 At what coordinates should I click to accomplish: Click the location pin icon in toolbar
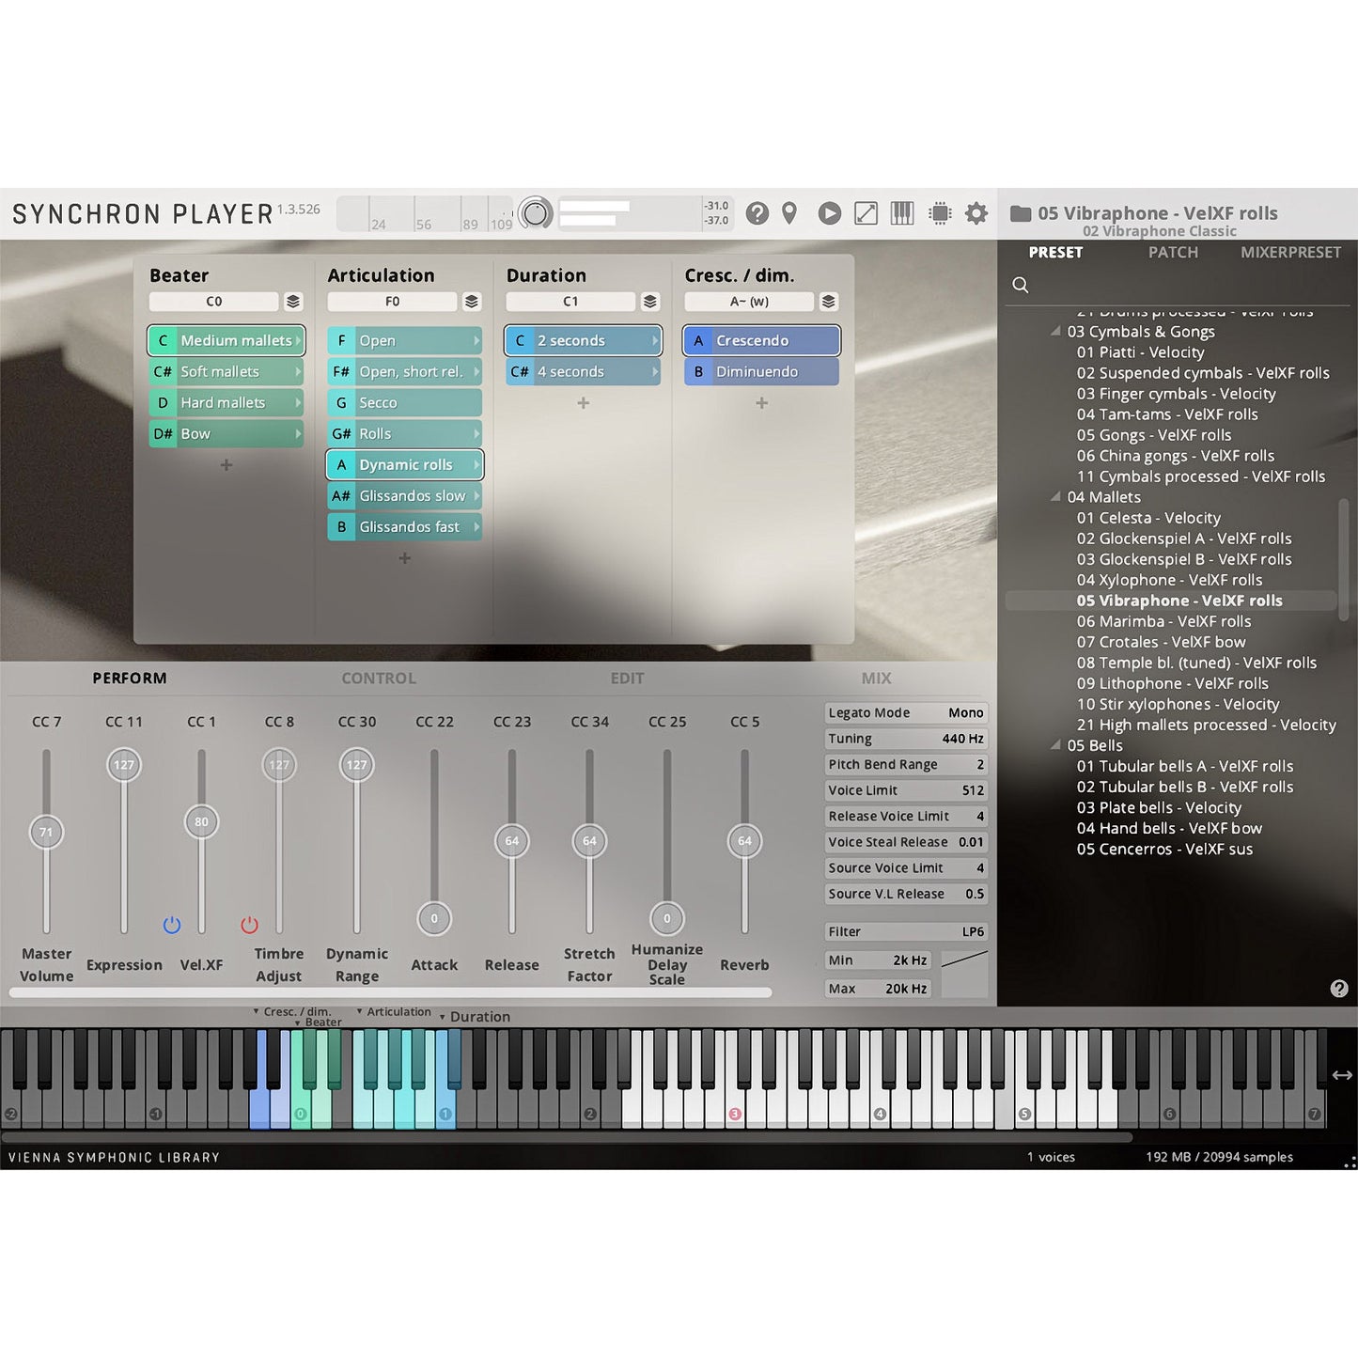click(x=789, y=213)
